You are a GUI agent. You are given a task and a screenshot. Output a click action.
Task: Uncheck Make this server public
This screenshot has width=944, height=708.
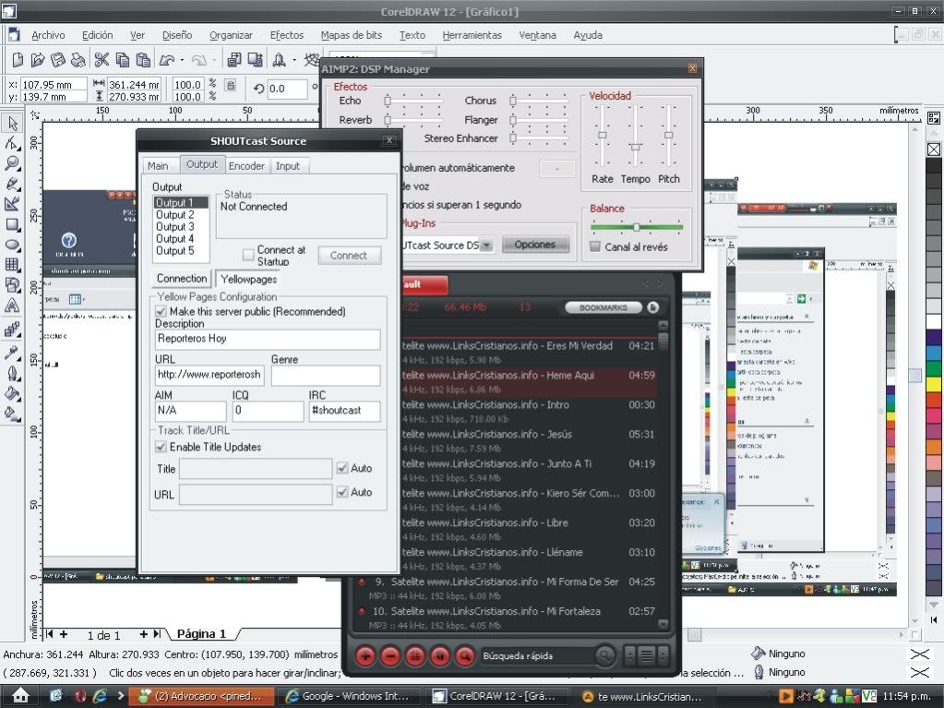tap(161, 311)
